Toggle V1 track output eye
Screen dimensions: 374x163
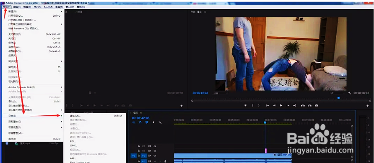155,155
